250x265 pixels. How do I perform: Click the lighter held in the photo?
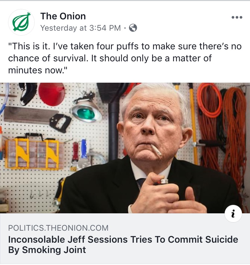(x=162, y=182)
